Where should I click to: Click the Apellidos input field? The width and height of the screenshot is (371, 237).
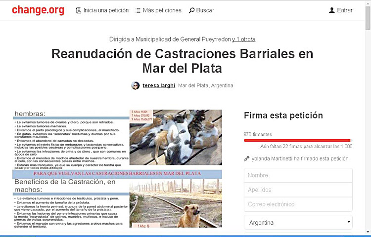[x=298, y=190]
